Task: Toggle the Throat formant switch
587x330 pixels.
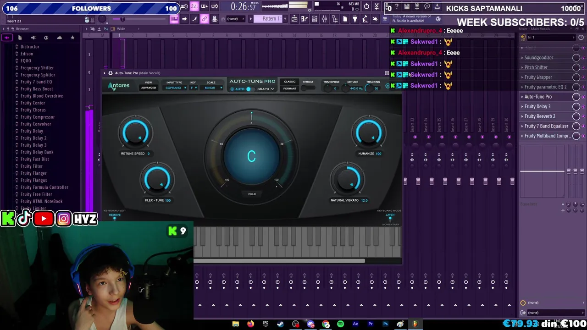Action: click(x=308, y=88)
